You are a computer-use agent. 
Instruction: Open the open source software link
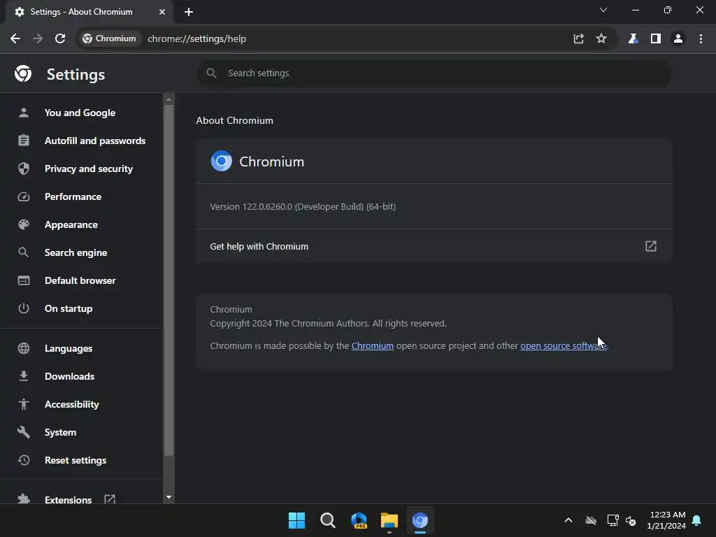[x=563, y=345]
